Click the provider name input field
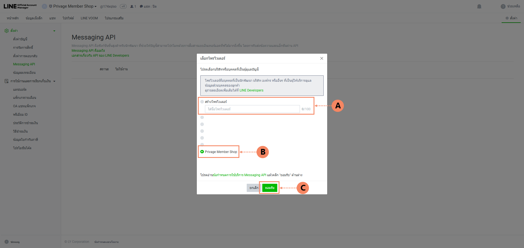This screenshot has width=524, height=248. coord(252,109)
